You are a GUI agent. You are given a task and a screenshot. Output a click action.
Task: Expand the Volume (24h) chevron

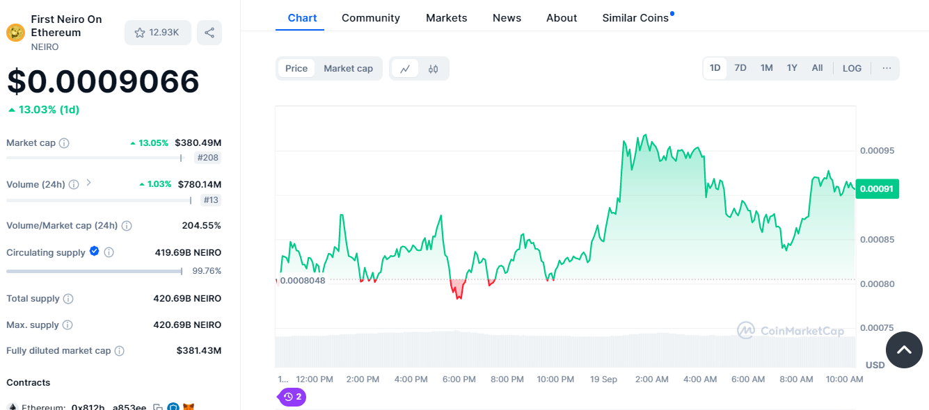[x=88, y=183]
